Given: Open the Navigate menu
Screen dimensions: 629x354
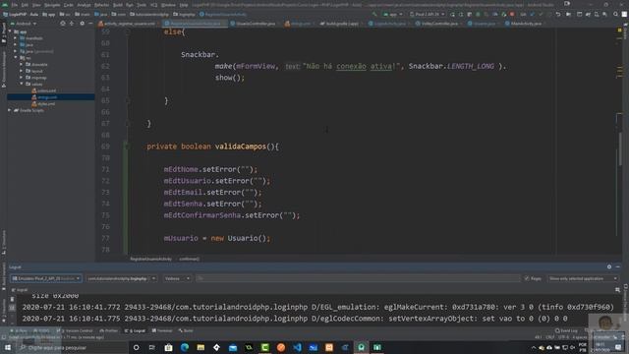Looking at the screenshot, I should [52, 5].
